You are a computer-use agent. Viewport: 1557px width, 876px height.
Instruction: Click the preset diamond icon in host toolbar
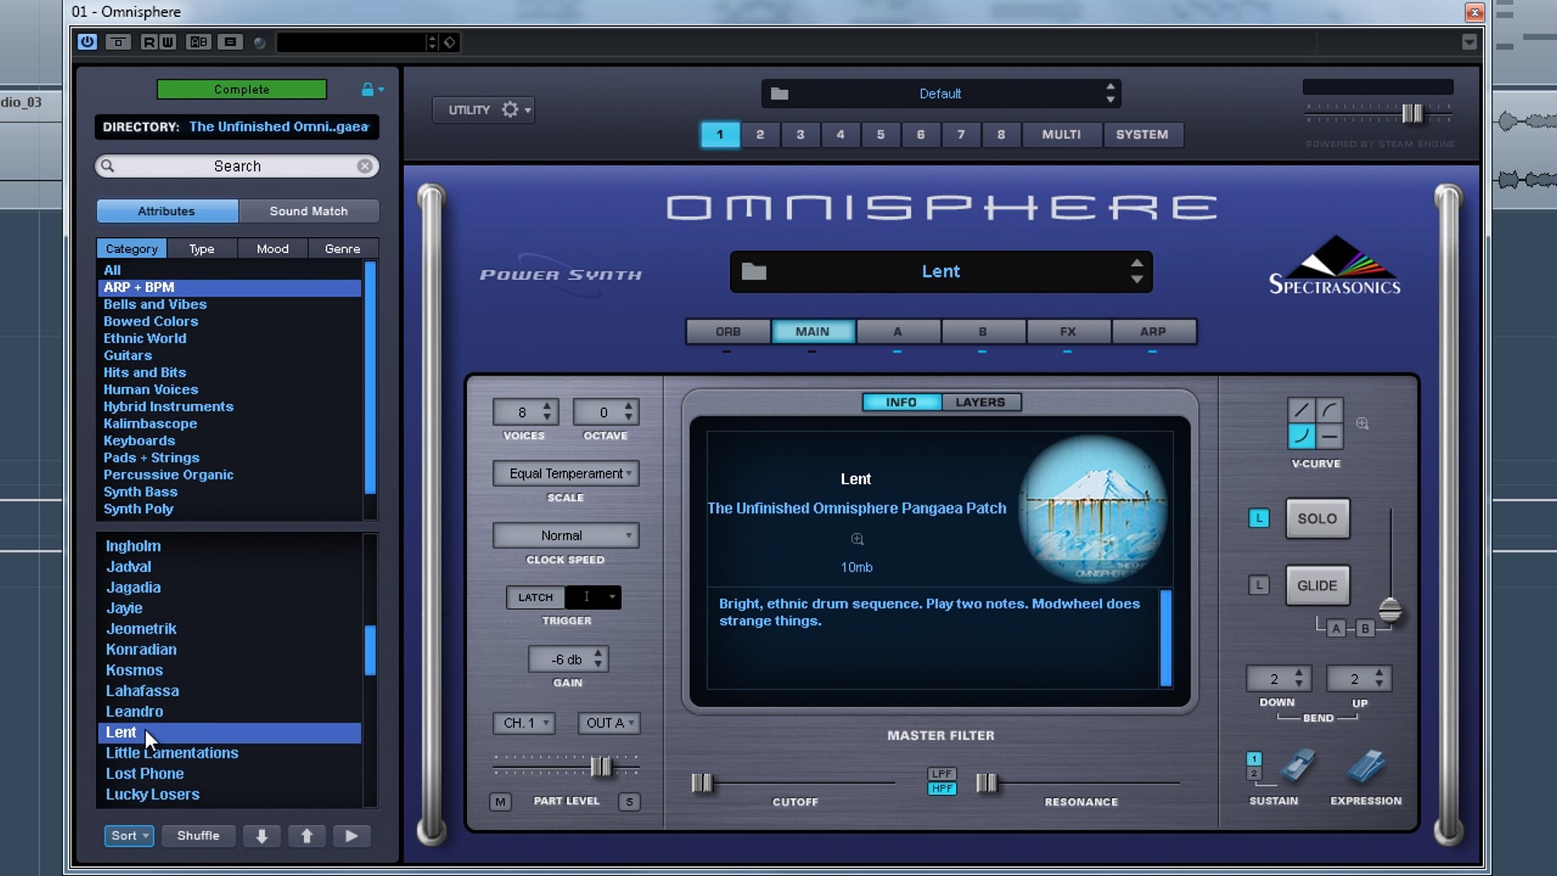(x=450, y=42)
